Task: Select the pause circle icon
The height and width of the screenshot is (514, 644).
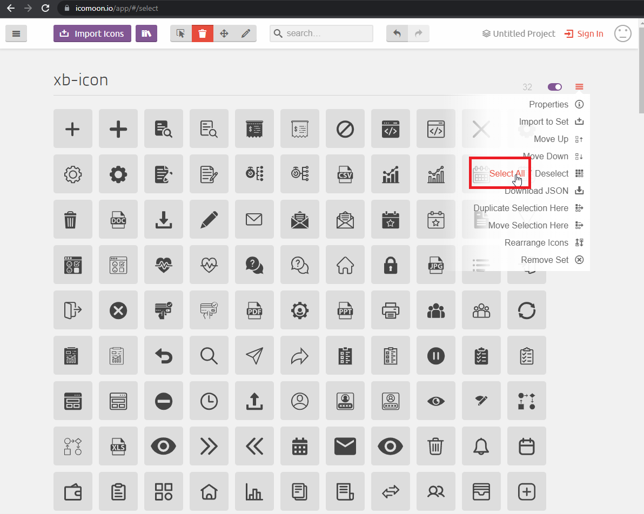Action: 436,355
